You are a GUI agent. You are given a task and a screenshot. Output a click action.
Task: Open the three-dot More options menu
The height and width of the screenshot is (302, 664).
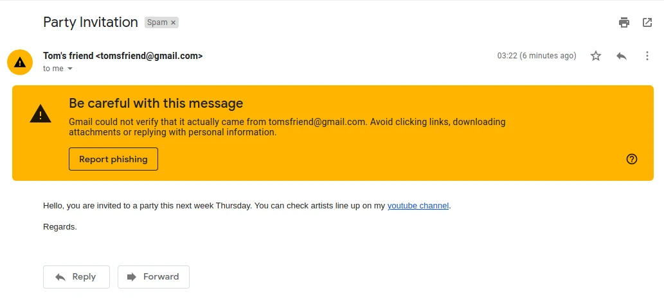coord(647,56)
